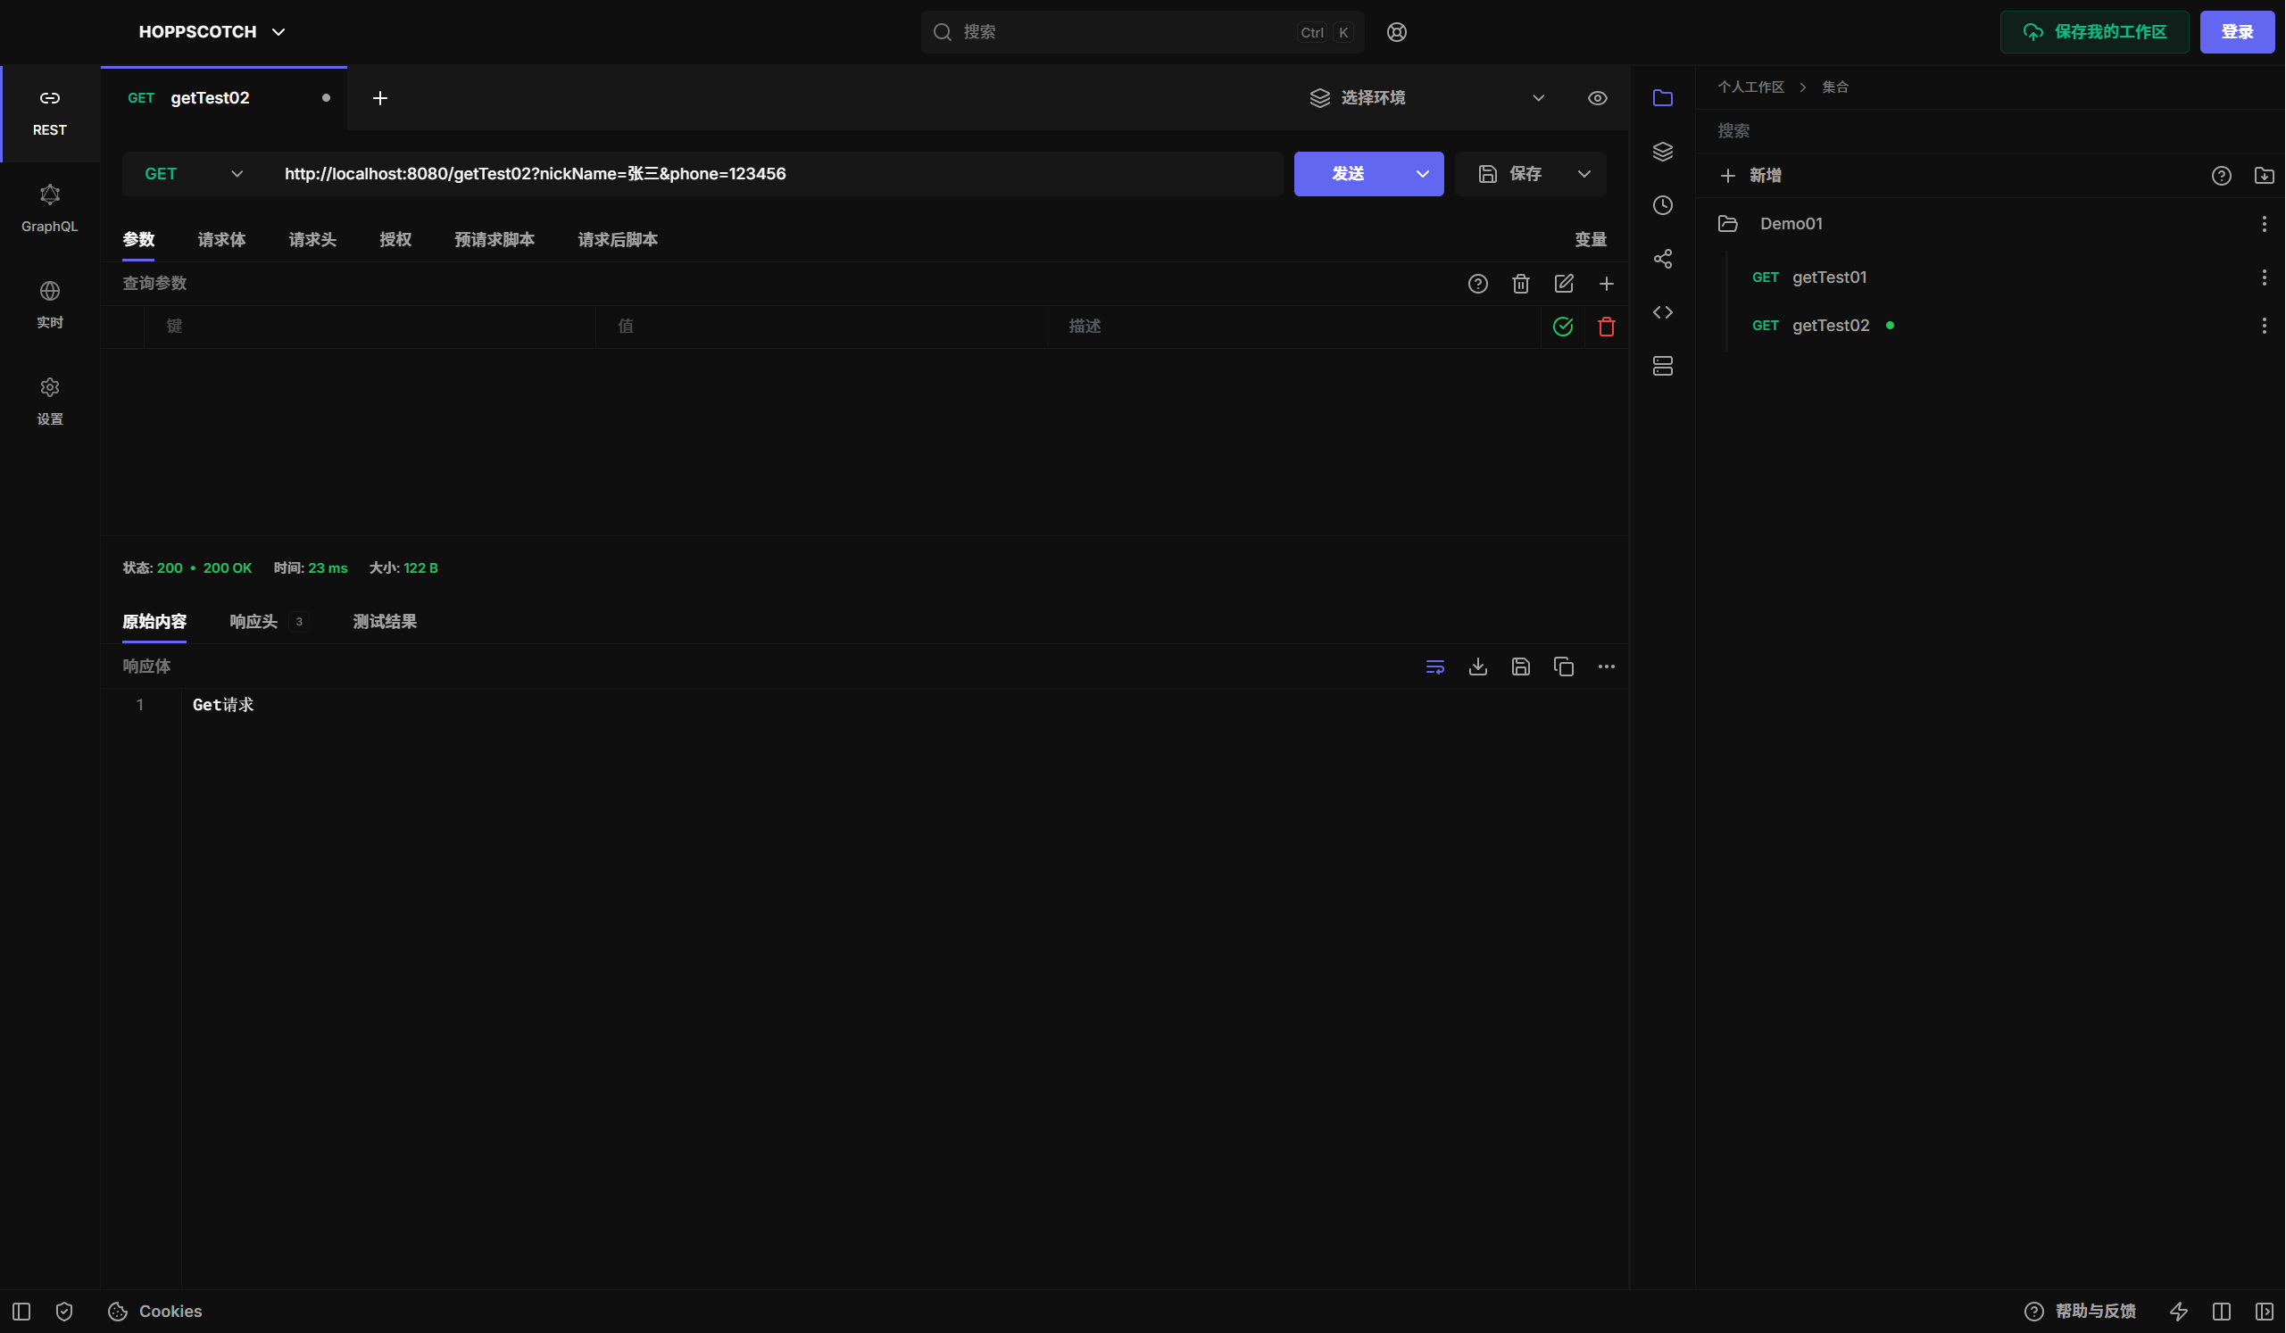Toggle the green check on parameter row
This screenshot has height=1333, width=2286.
[1563, 327]
